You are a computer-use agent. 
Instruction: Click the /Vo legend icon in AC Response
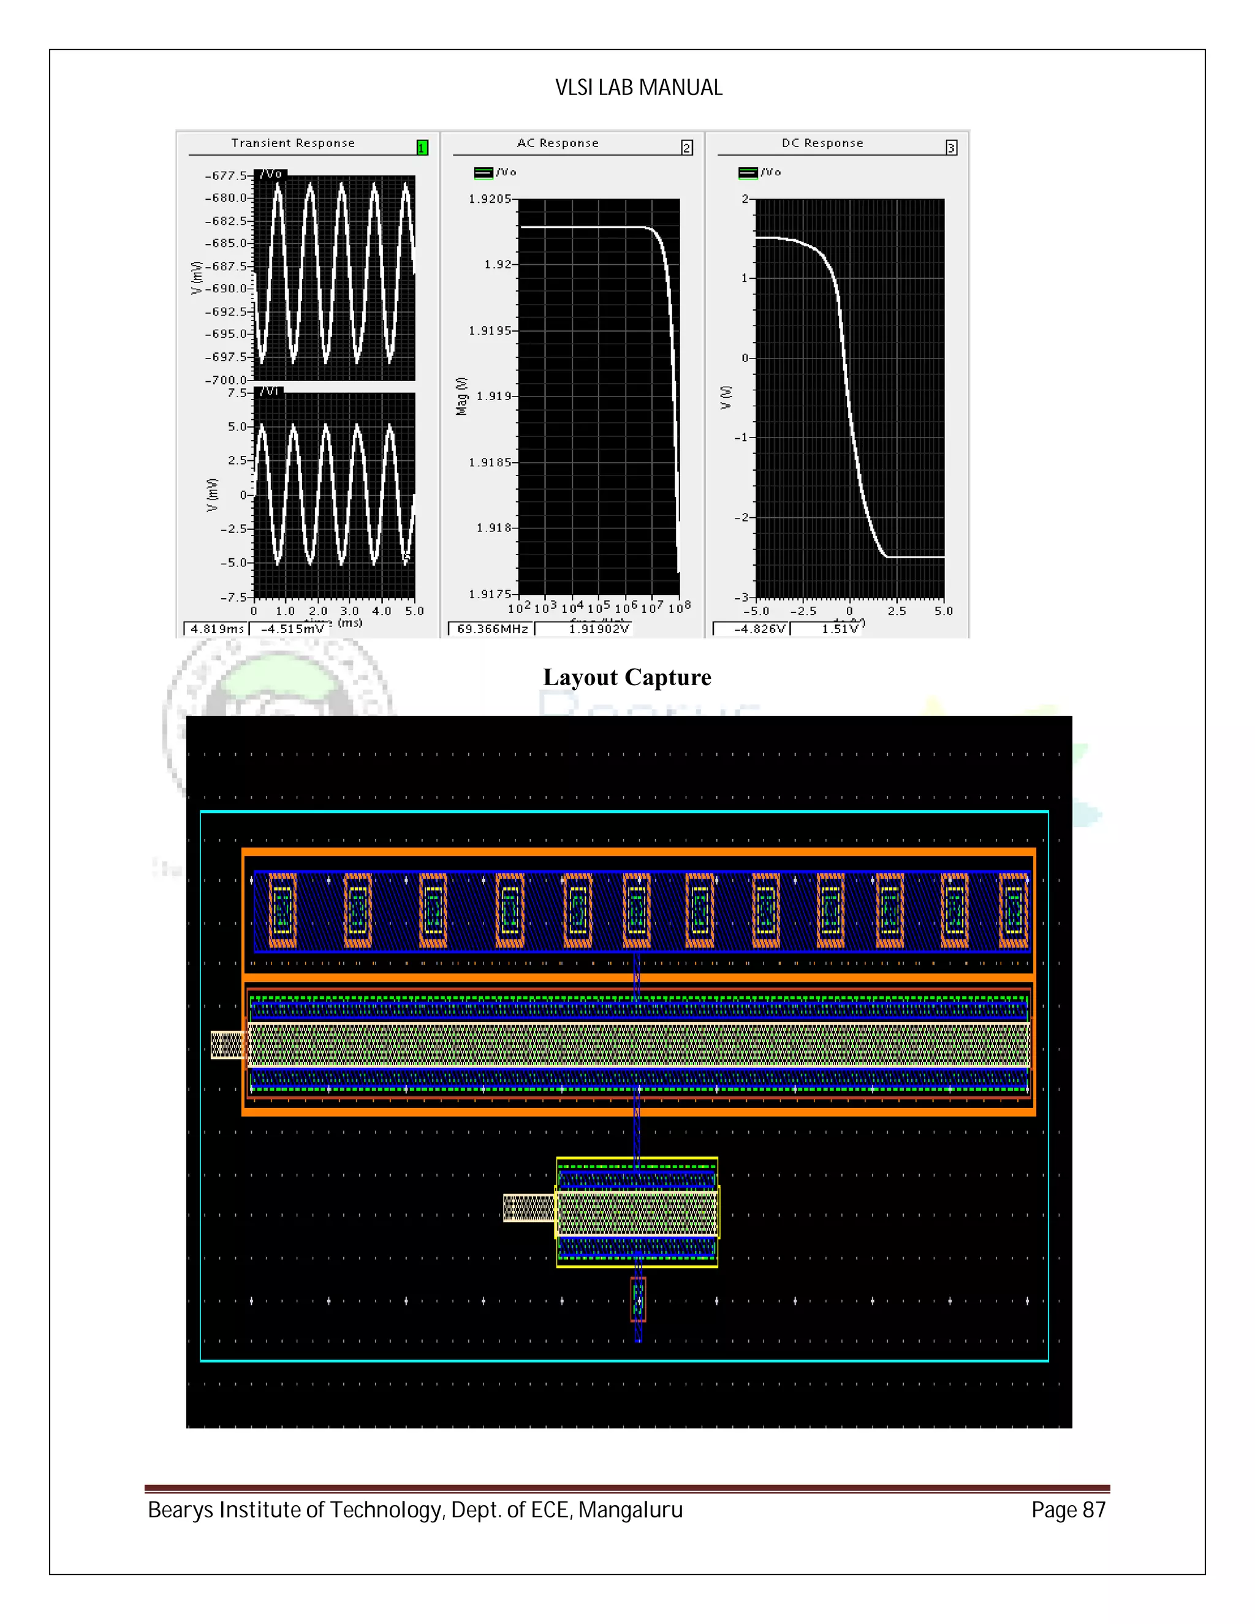483,173
